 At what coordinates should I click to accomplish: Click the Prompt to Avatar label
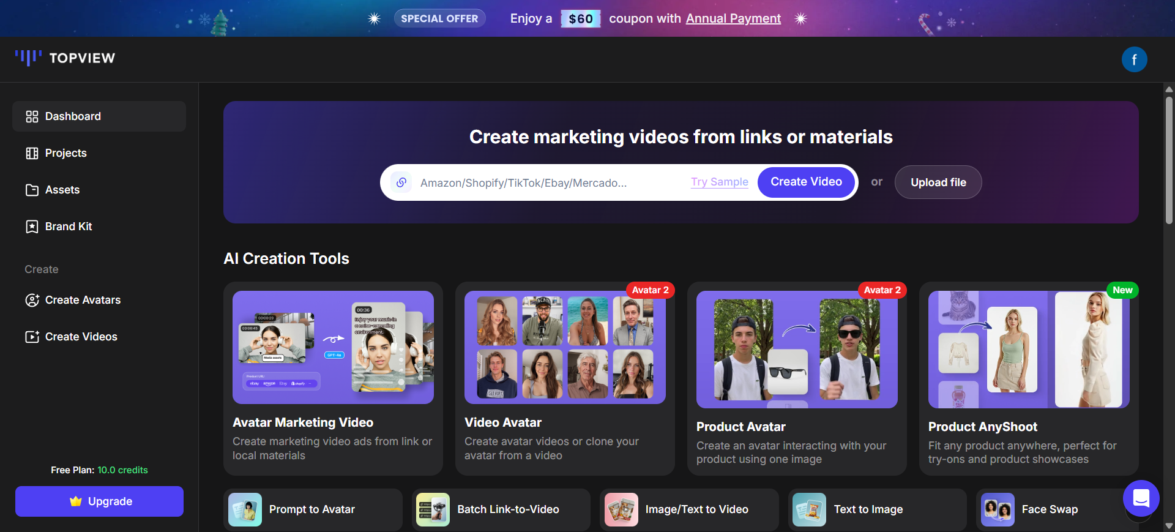[x=312, y=509]
